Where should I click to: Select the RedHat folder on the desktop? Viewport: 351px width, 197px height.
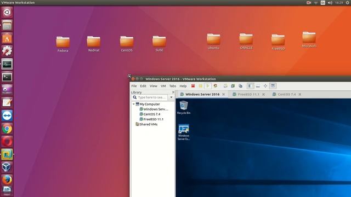tap(94, 44)
